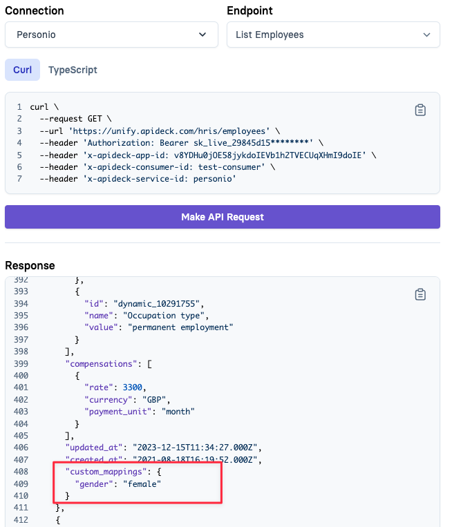
Task: Click the custom_mappings key in response
Action: click(106, 472)
